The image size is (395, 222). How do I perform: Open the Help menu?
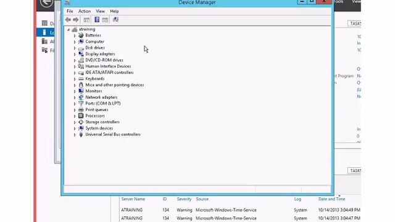point(114,11)
